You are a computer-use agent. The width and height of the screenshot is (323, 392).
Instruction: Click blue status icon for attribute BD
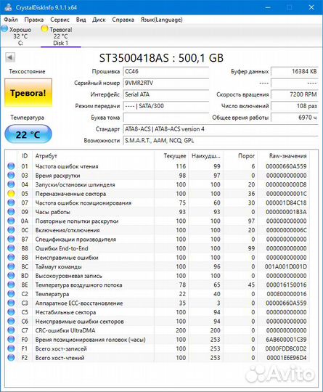tap(11, 276)
